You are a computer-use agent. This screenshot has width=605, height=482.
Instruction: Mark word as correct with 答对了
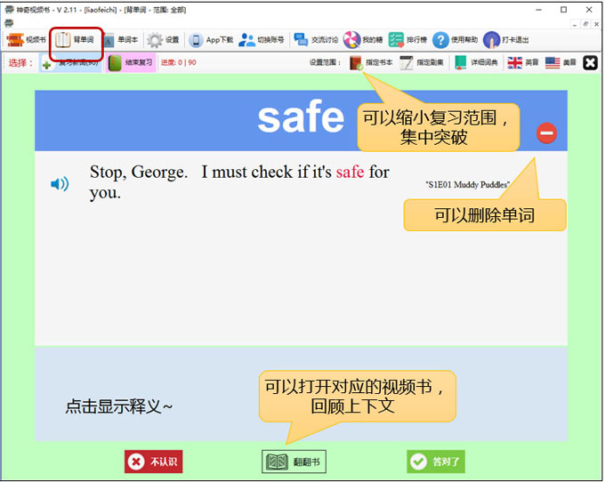coord(436,462)
